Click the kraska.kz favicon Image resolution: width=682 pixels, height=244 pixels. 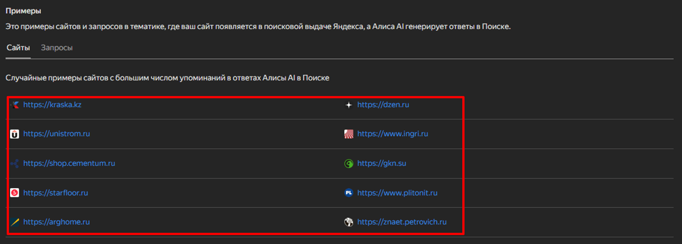(x=15, y=105)
